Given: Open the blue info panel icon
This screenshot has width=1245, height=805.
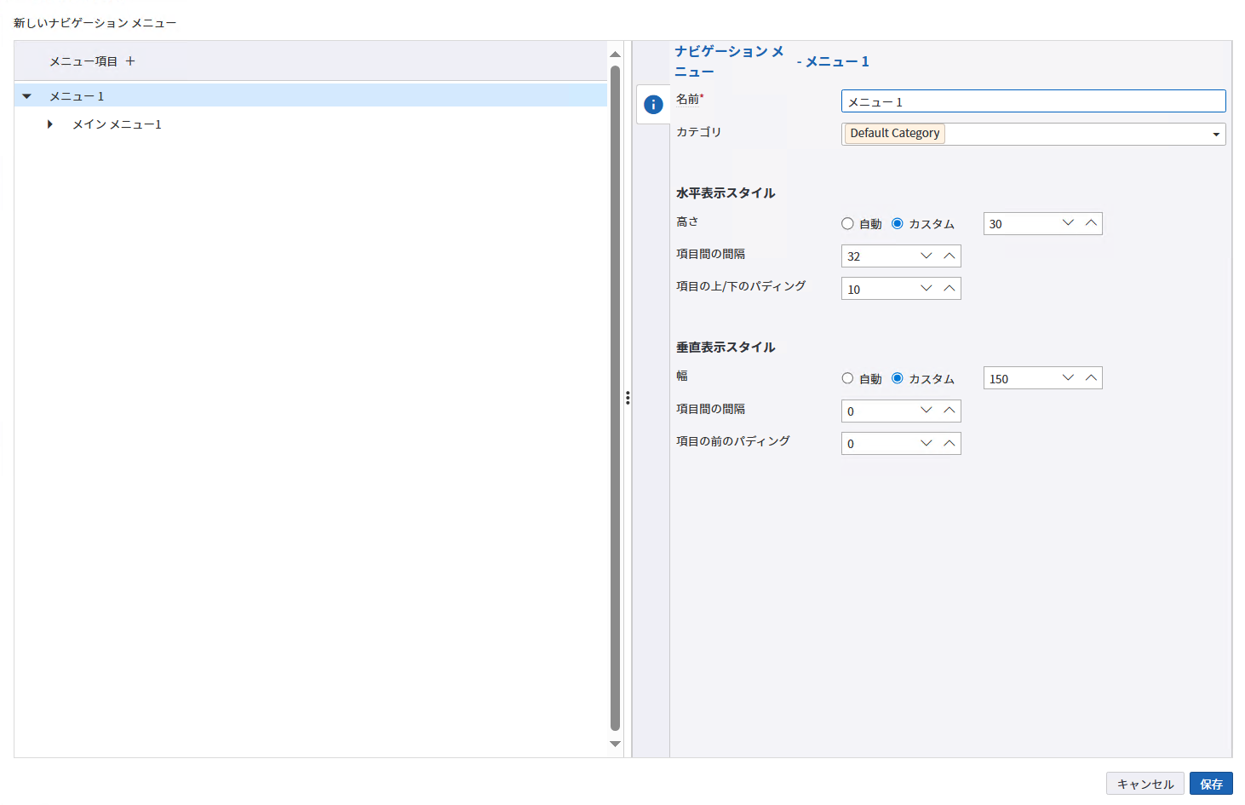Looking at the screenshot, I should (653, 105).
